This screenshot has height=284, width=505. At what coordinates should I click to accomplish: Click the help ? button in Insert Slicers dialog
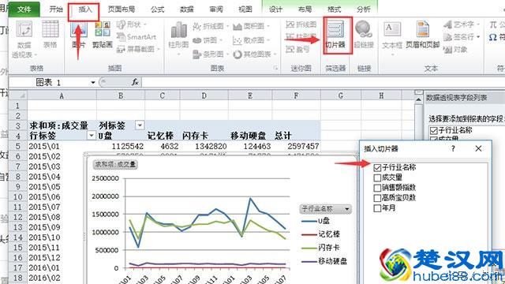click(453, 148)
